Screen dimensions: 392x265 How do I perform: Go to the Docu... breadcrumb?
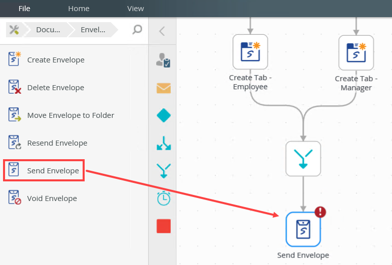[48, 30]
